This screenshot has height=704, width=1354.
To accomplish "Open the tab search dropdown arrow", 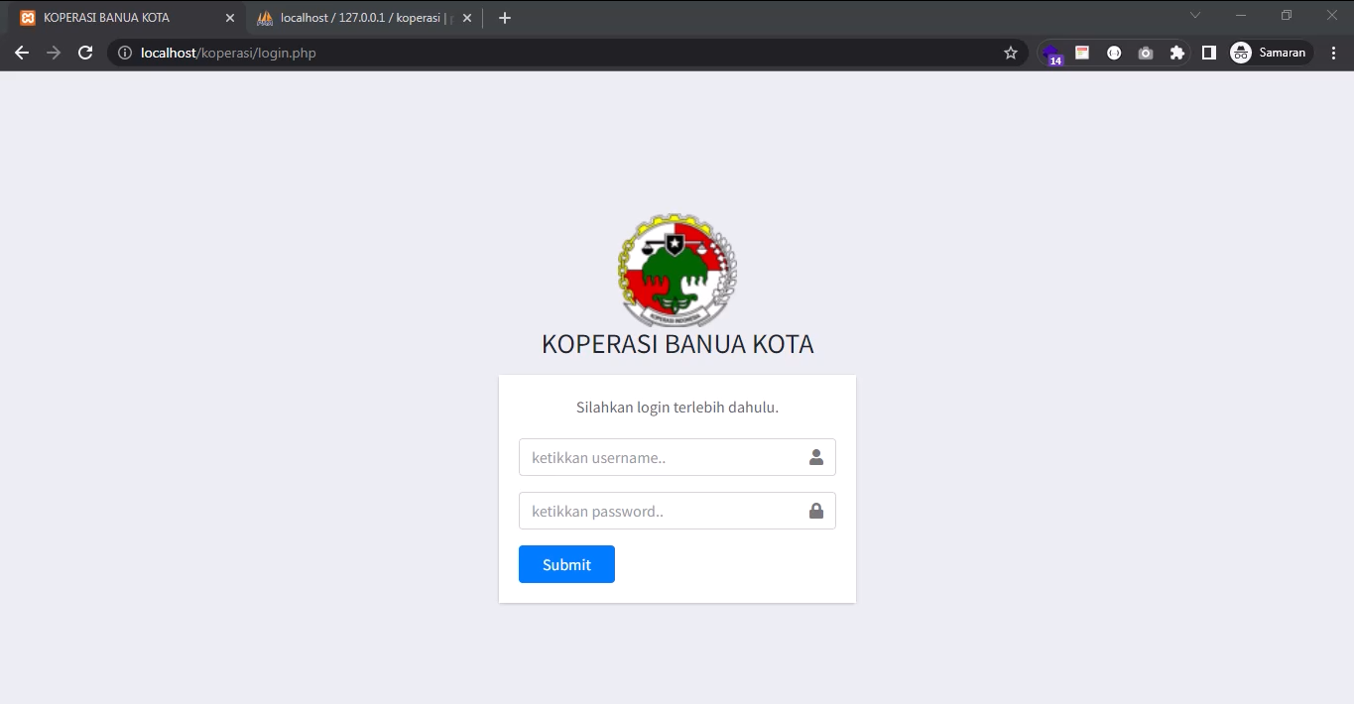I will tap(1195, 15).
